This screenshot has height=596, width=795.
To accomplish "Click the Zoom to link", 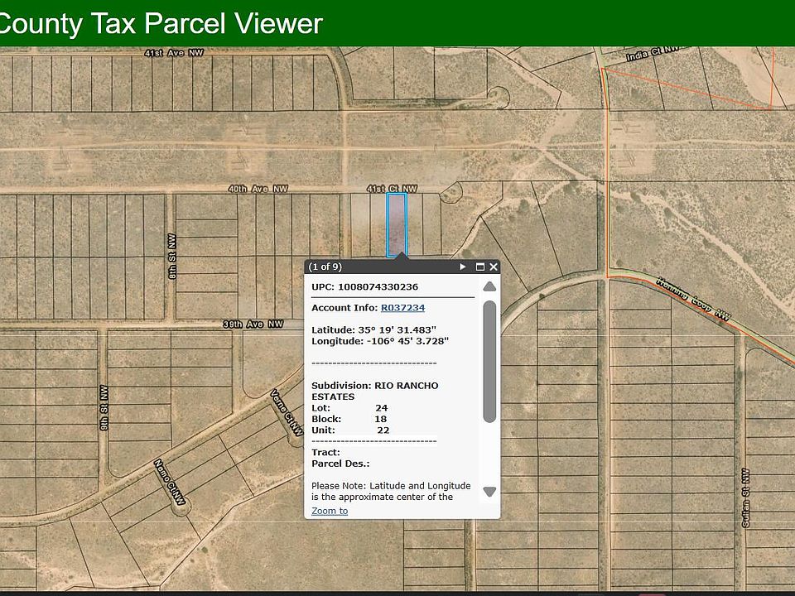I will tap(330, 511).
